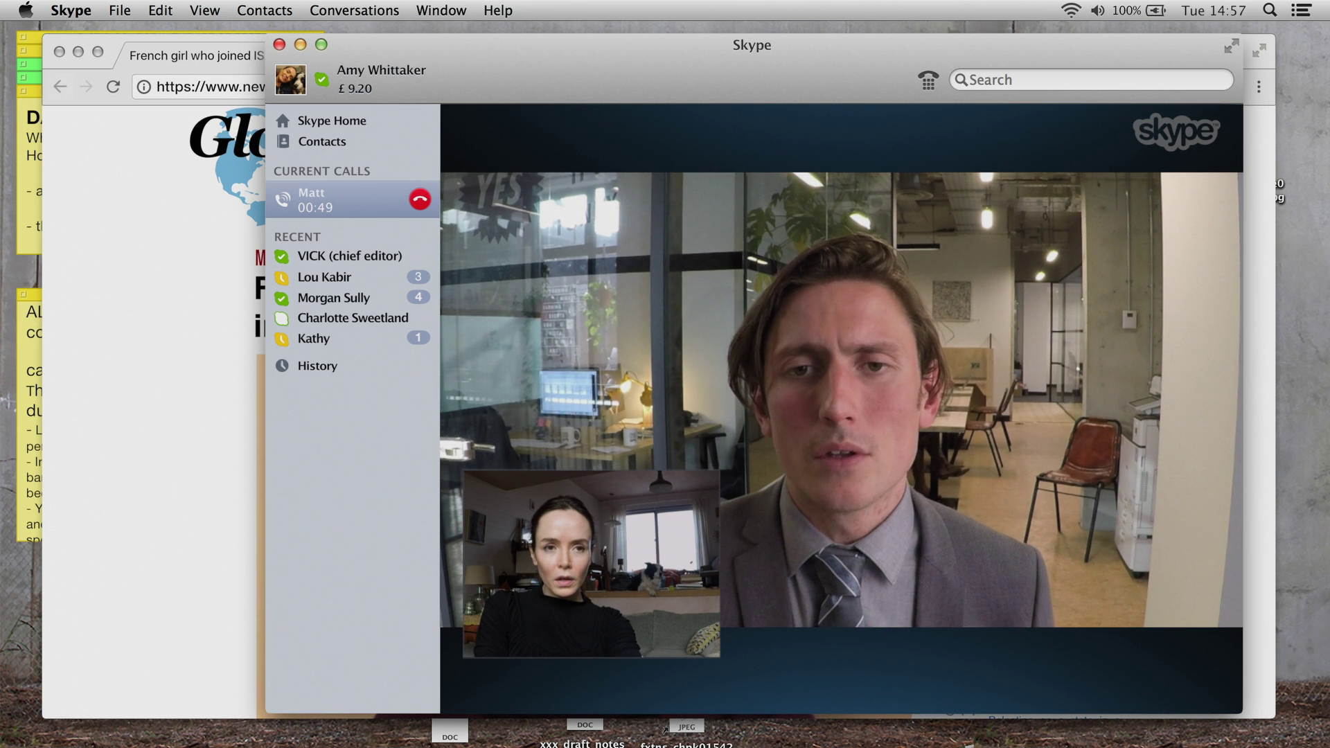The width and height of the screenshot is (1330, 748).
Task: Click Lou Kabir's unread badge 3
Action: (418, 276)
